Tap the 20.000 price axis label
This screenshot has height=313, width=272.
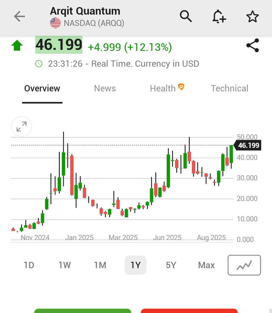coord(247,198)
